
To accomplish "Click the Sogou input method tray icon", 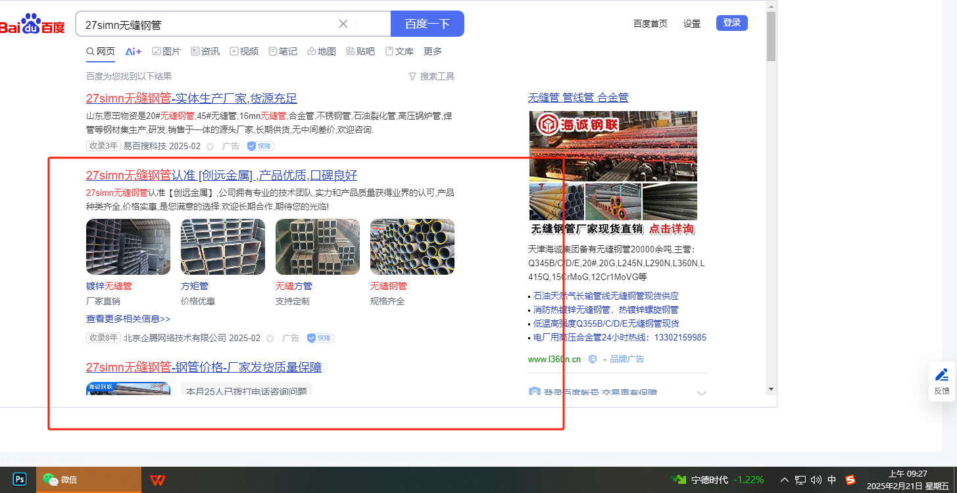I will click(x=850, y=480).
